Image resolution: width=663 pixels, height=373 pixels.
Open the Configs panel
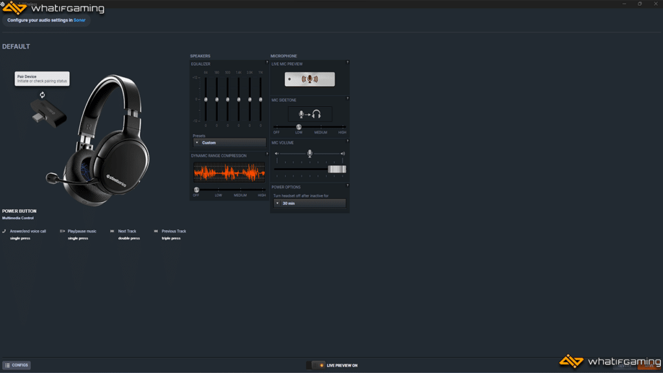pyautogui.click(x=17, y=365)
